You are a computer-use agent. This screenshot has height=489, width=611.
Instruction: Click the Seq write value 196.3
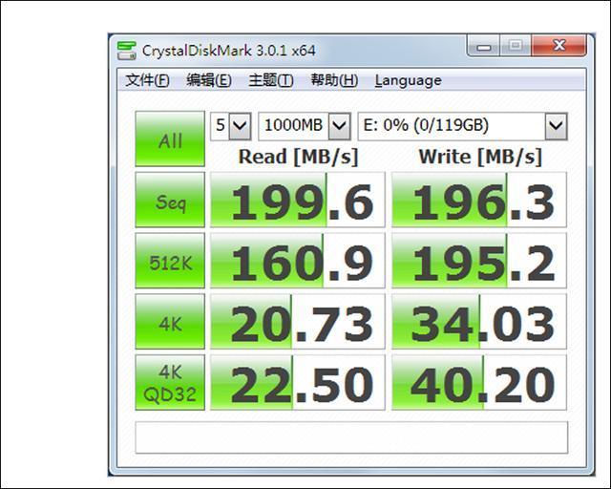pyautogui.click(x=479, y=200)
